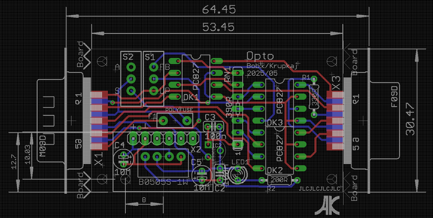Toggle the S2 jumper pin labeled A
This screenshot has height=218, width=433.
(131, 67)
